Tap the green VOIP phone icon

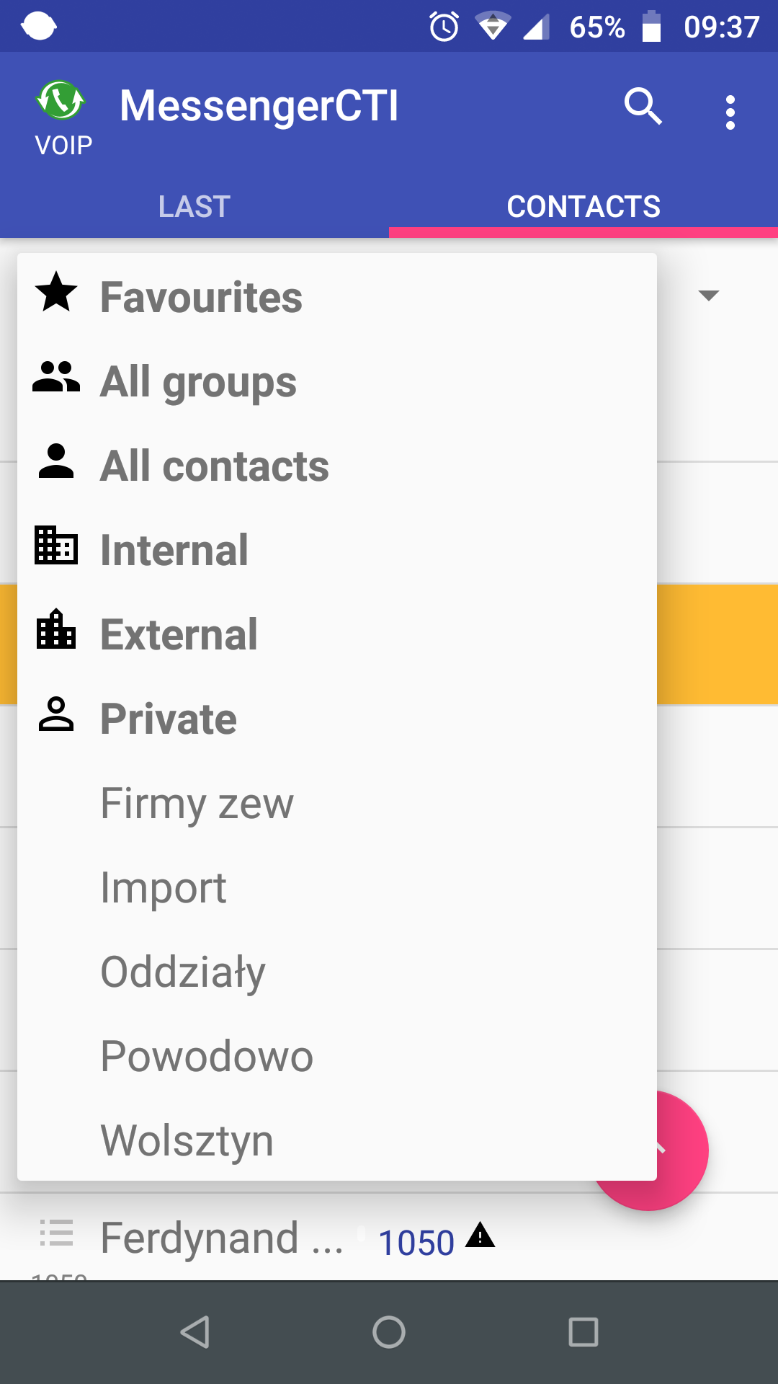tap(61, 100)
